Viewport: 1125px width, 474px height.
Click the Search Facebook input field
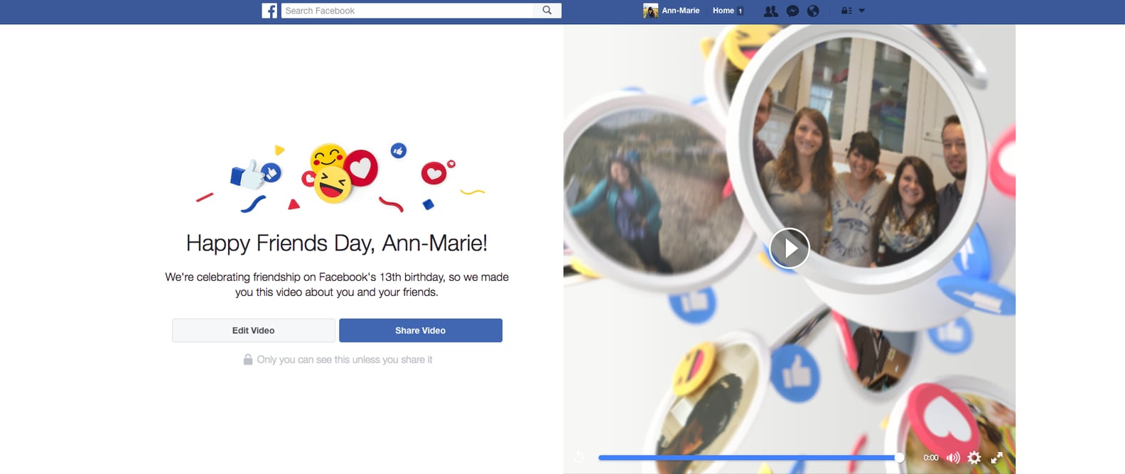[407, 11]
